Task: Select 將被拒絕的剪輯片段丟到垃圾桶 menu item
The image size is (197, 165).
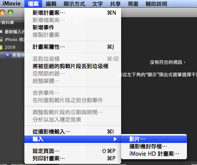Action: (73, 66)
